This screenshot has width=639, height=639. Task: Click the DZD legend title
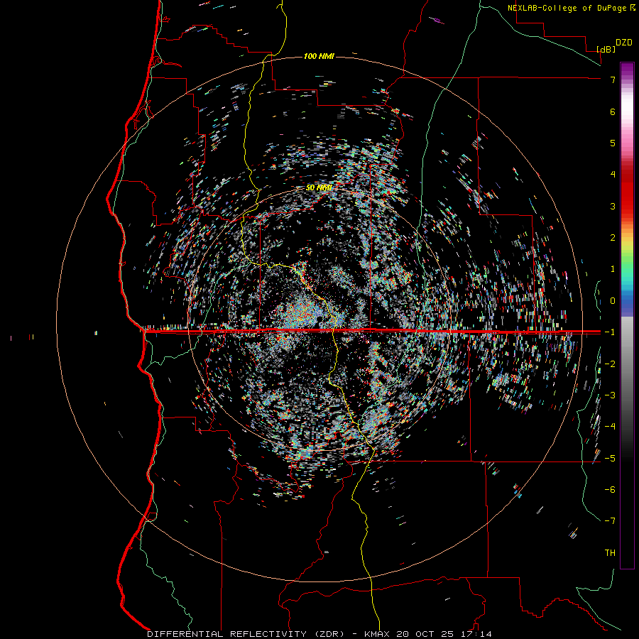click(624, 43)
